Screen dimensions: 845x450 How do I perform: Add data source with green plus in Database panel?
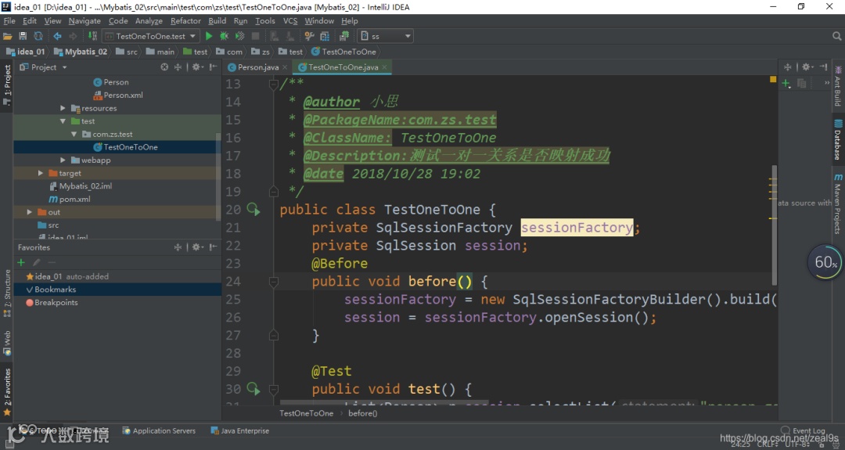click(786, 83)
